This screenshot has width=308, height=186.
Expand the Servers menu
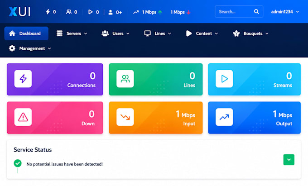[72, 33]
